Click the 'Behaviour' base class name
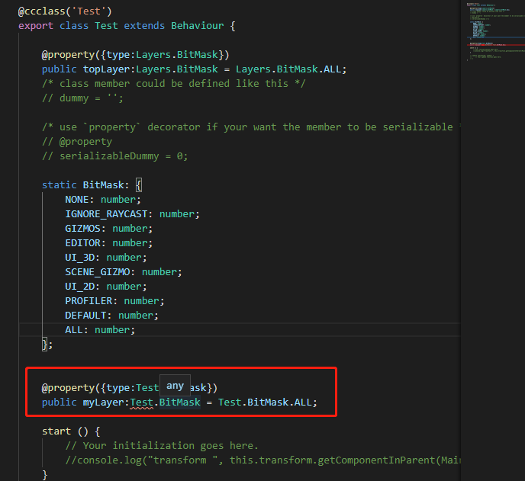Screen dimensions: 525x481 click(197, 26)
